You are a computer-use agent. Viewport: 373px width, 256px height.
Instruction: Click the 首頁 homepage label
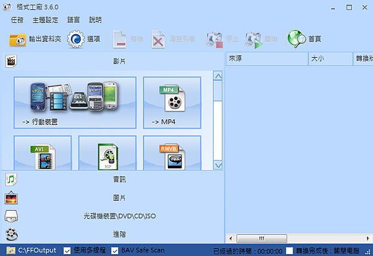pos(315,39)
